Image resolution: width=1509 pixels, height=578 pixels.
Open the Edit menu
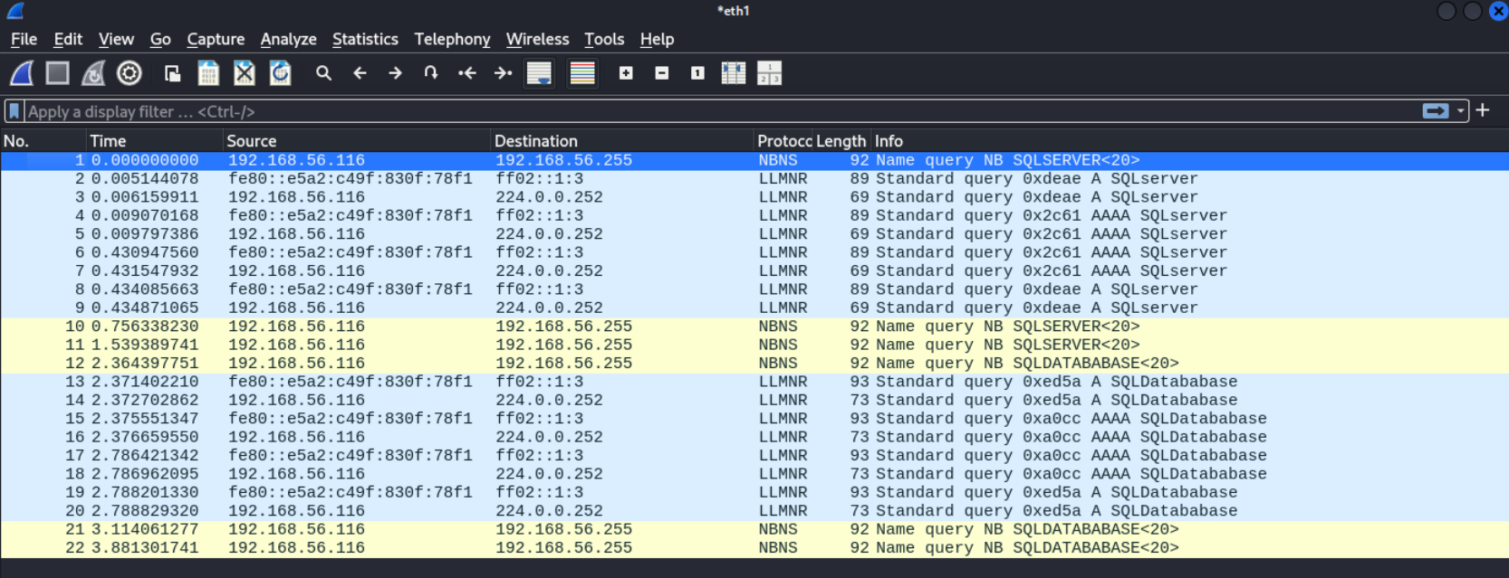click(68, 39)
